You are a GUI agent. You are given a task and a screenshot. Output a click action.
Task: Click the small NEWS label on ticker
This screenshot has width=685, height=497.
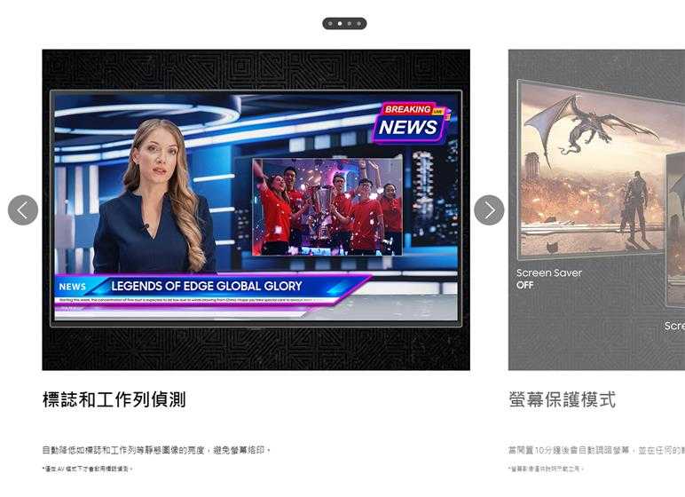pyautogui.click(x=72, y=287)
